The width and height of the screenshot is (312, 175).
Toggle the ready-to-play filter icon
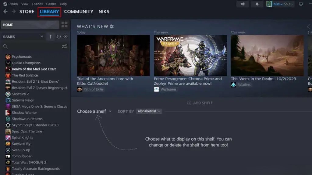coord(65,36)
